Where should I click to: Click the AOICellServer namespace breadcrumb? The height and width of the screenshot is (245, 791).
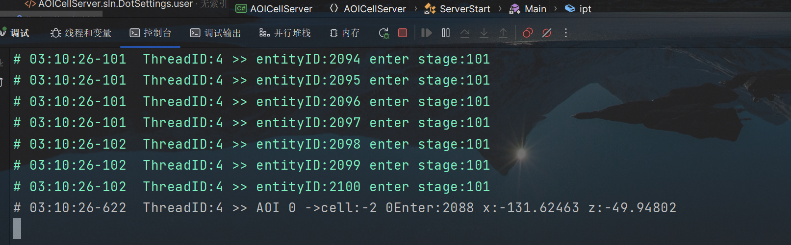368,9
